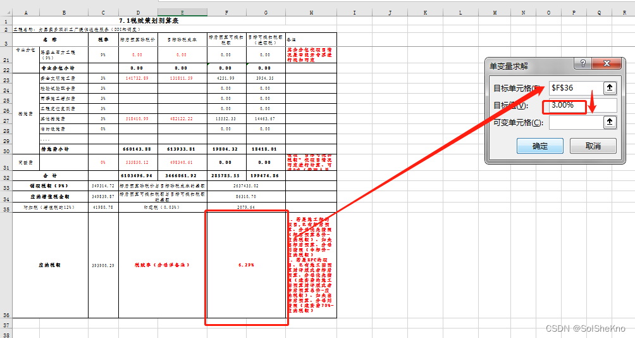Select column G header
This screenshot has height=338, width=635.
click(x=266, y=13)
